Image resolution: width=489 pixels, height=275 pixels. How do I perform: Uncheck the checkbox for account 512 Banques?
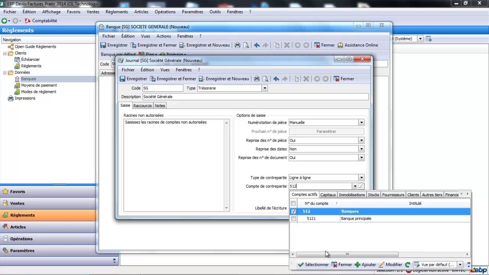click(x=293, y=211)
